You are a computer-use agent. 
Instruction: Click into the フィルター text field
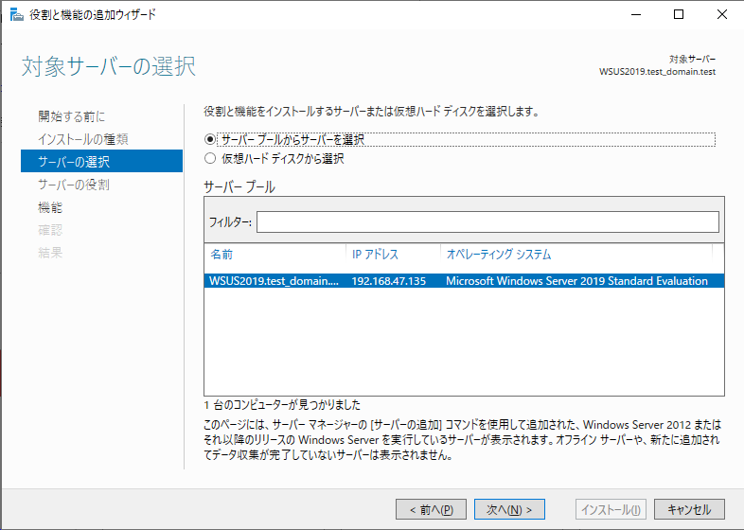(x=487, y=222)
